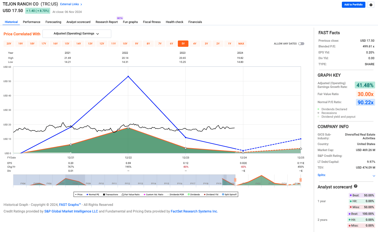Follow the FactSet Research Systems Inc. link
Image resolution: width=378 pixels, height=232 pixels.
(194, 211)
